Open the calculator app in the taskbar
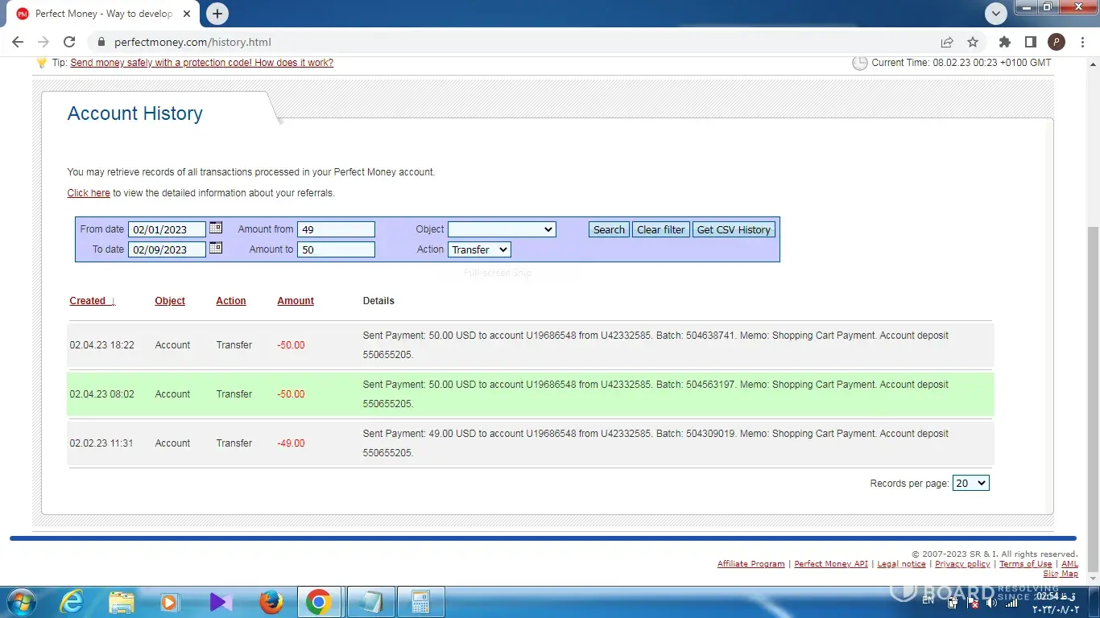Screen dimensions: 1100x618 tap(420, 602)
